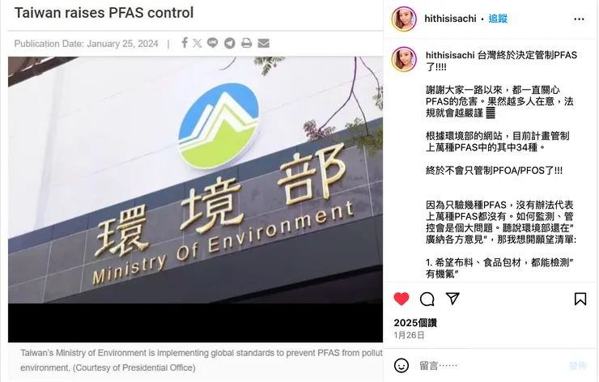Screen dimensions: 599x382
Task: Share article via Telegram icon
Action: (230, 43)
